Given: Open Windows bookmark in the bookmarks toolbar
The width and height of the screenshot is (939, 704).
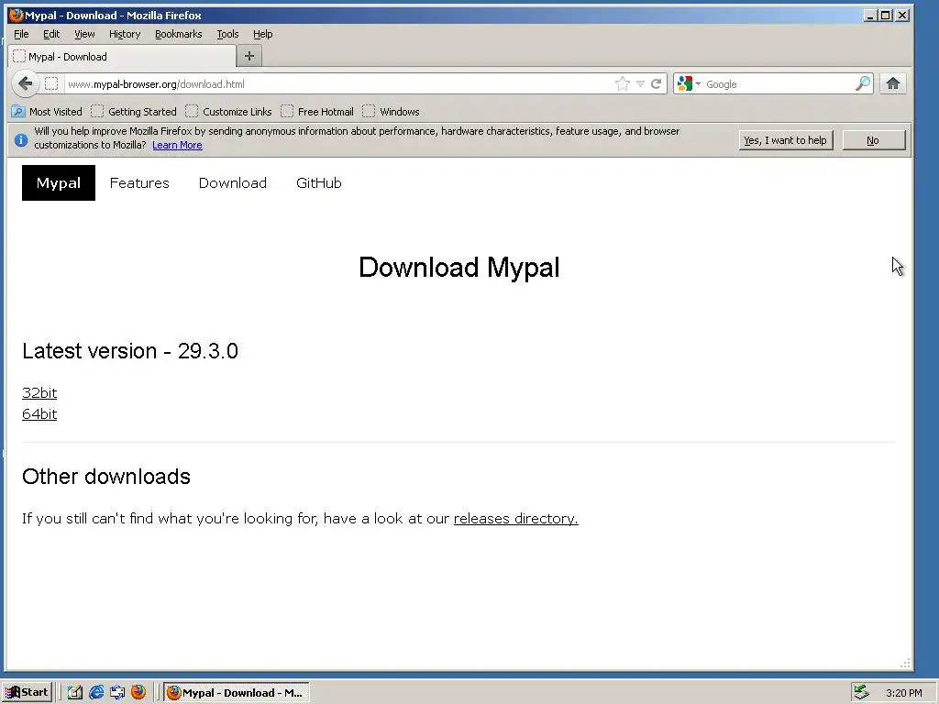Looking at the screenshot, I should 391,112.
